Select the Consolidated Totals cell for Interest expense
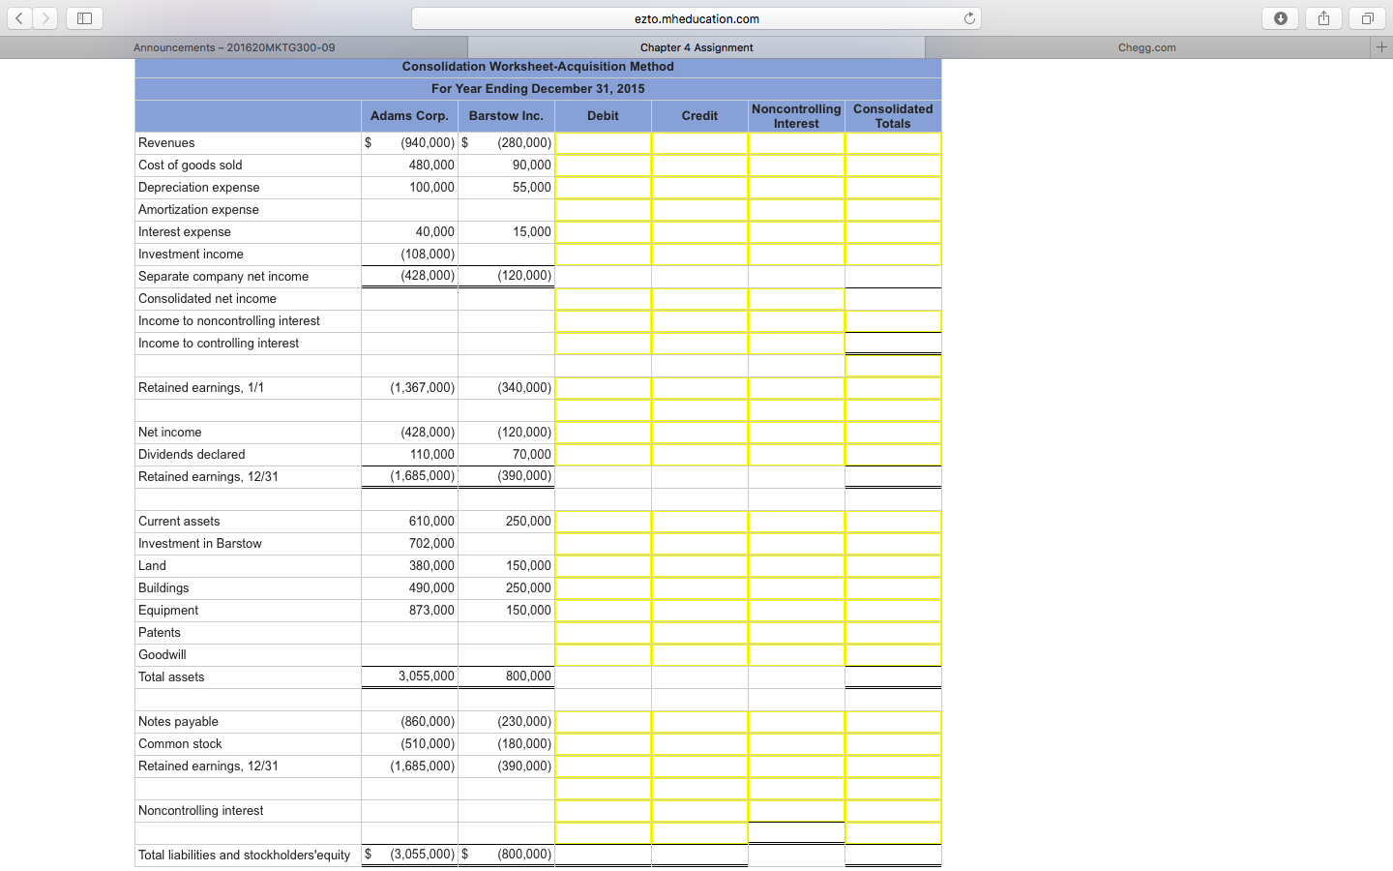1393x871 pixels. [x=893, y=232]
